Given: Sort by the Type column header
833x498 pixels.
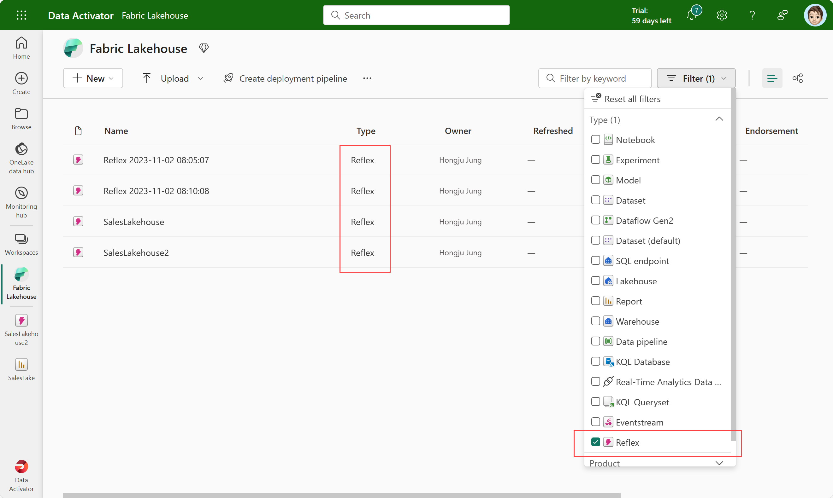Looking at the screenshot, I should [366, 130].
